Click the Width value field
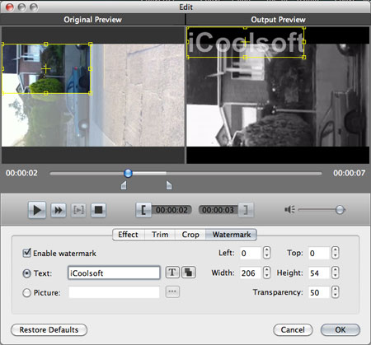Image resolution: width=371 pixels, height=345 pixels. click(x=250, y=273)
